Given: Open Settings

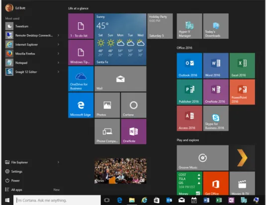Looking at the screenshot, I should [32, 171].
